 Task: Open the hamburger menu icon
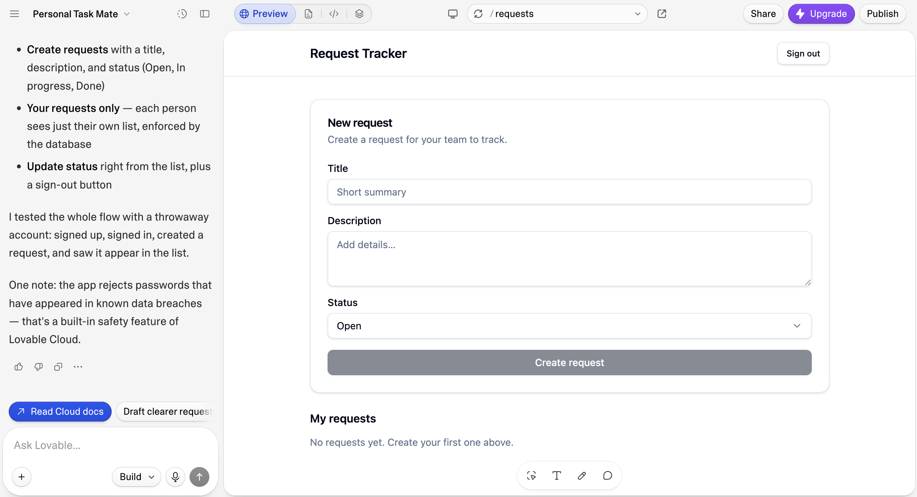14,14
